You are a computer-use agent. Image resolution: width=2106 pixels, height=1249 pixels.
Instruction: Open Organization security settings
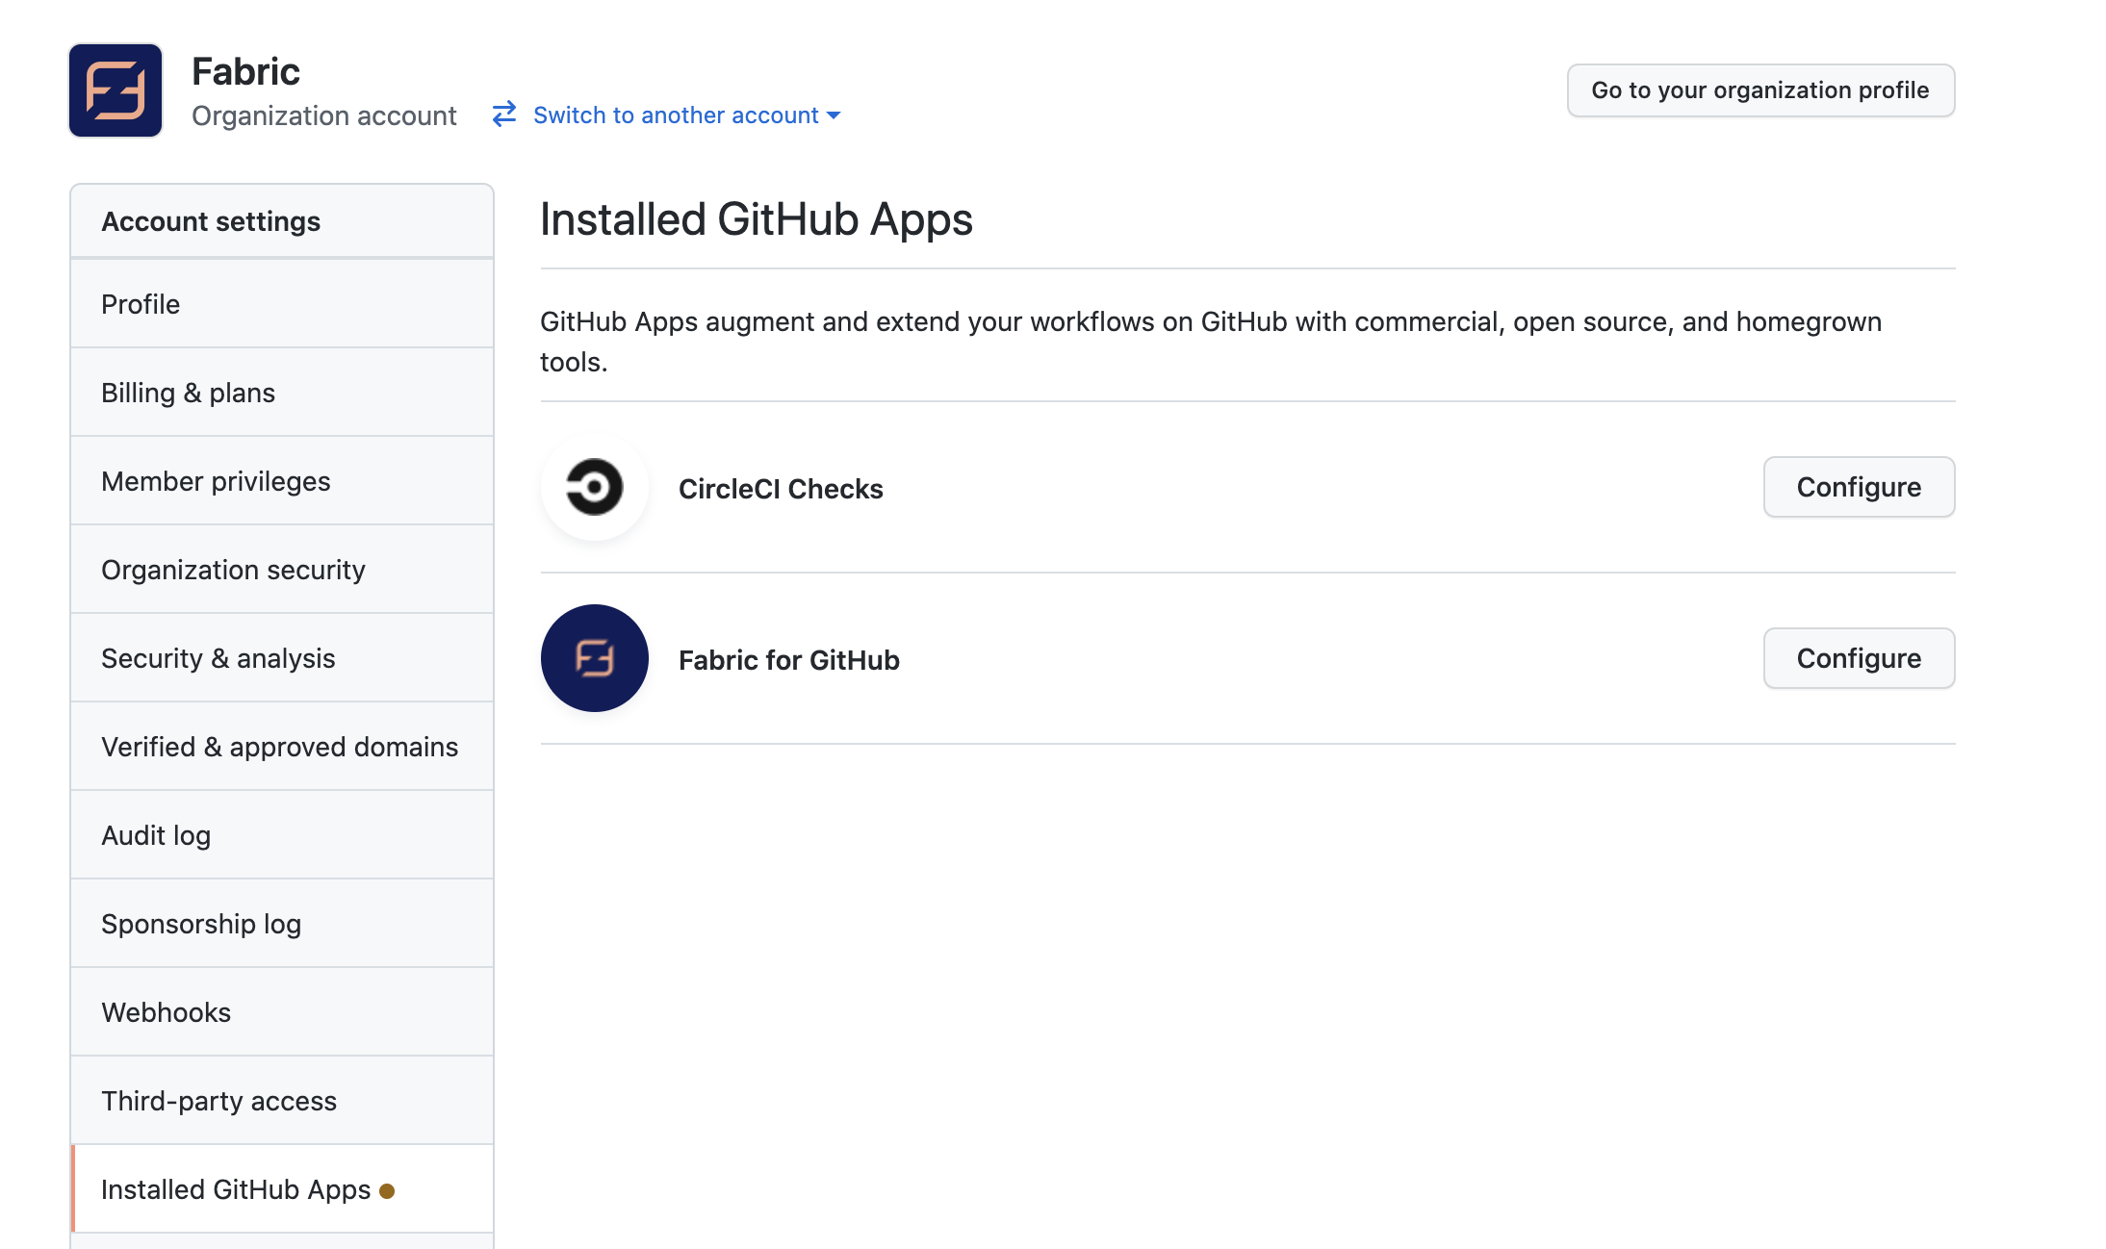click(x=282, y=570)
